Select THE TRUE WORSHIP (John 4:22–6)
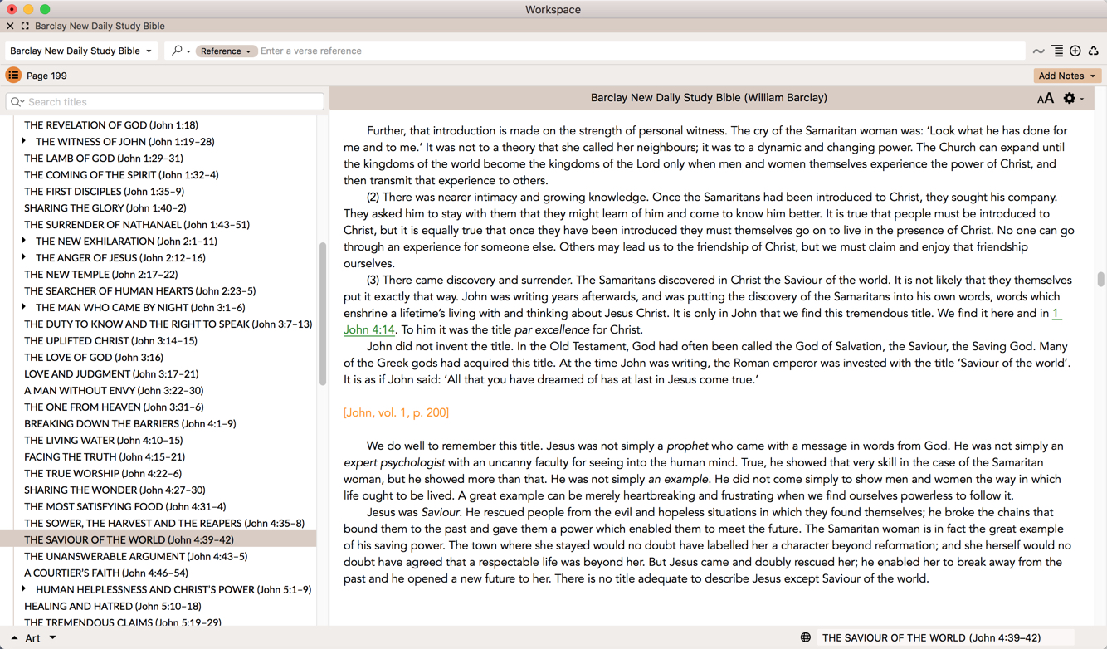 click(103, 474)
